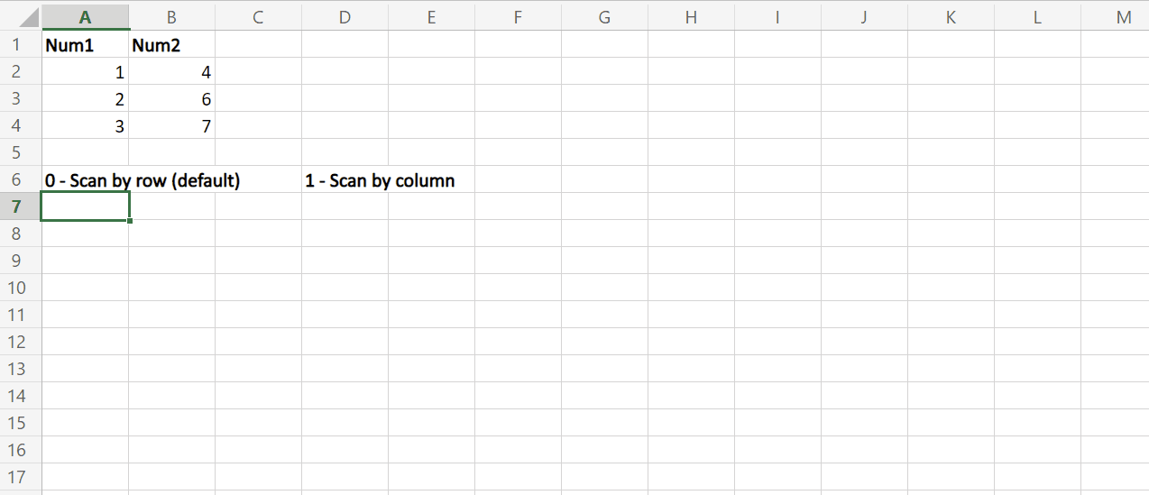Click the cell containing value 4

coord(171,72)
